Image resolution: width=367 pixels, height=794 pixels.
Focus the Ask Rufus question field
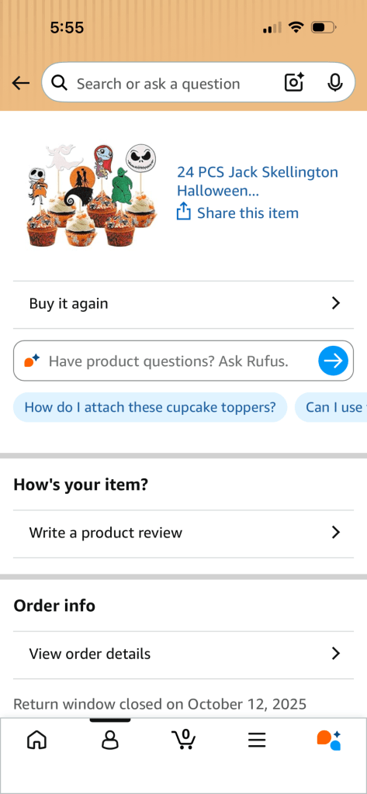pos(183,361)
